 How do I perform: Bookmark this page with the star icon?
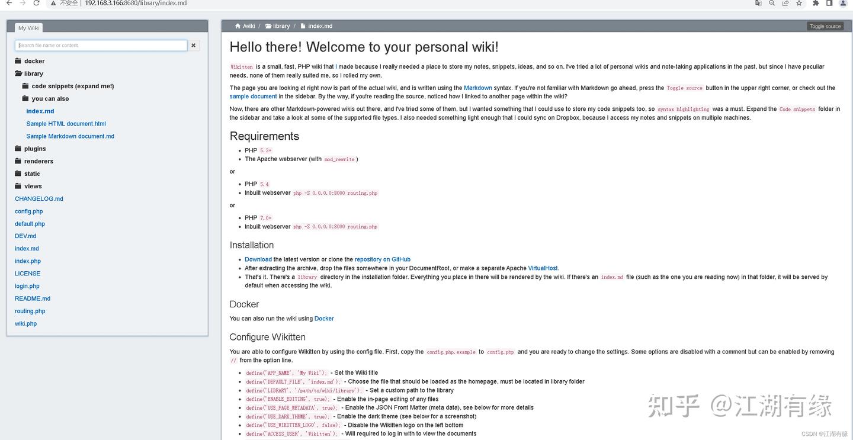click(x=800, y=4)
